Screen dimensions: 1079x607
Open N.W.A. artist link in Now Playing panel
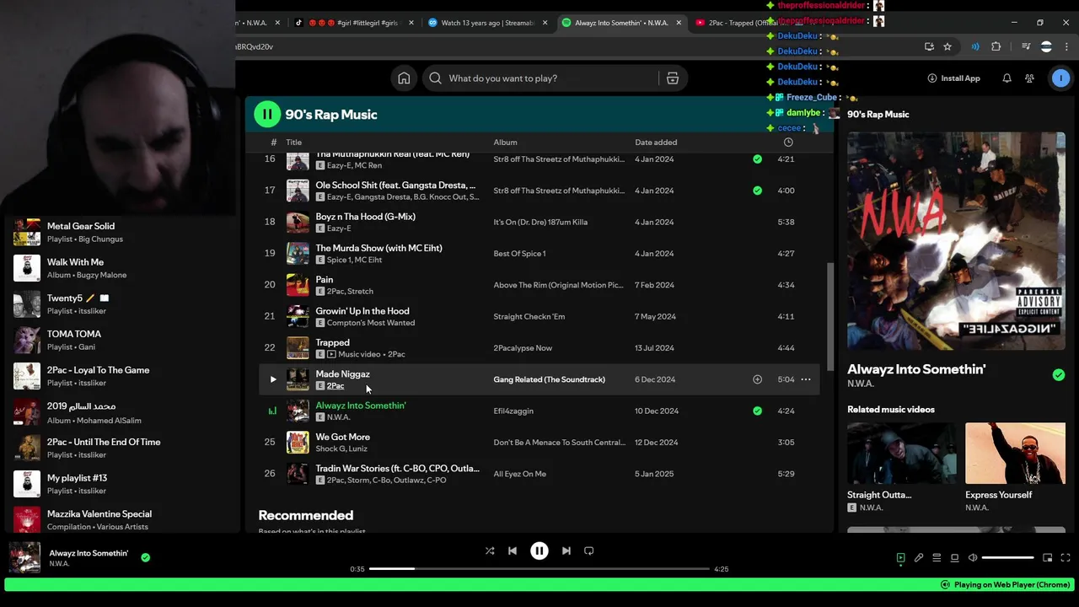click(861, 384)
